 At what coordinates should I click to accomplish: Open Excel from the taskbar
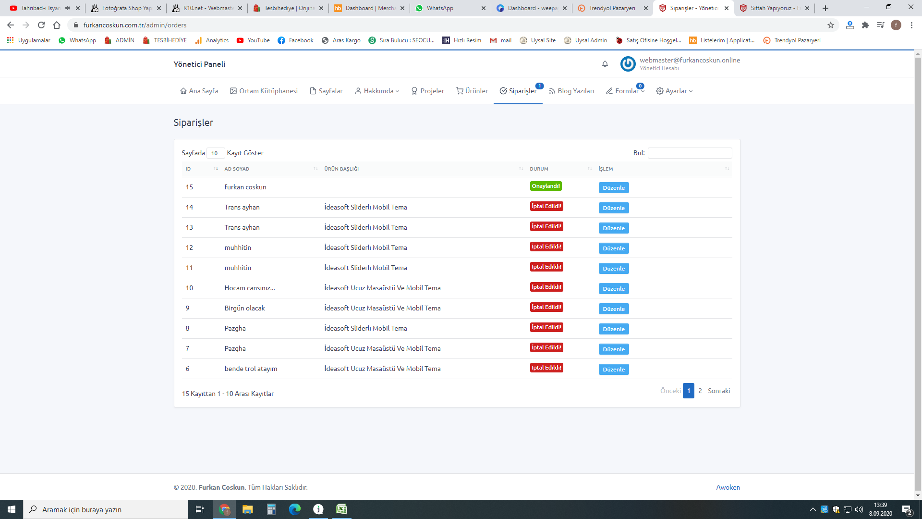coord(341,509)
